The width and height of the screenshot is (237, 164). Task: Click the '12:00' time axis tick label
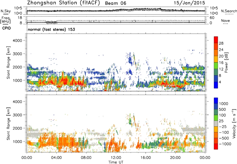click(x=116, y=158)
